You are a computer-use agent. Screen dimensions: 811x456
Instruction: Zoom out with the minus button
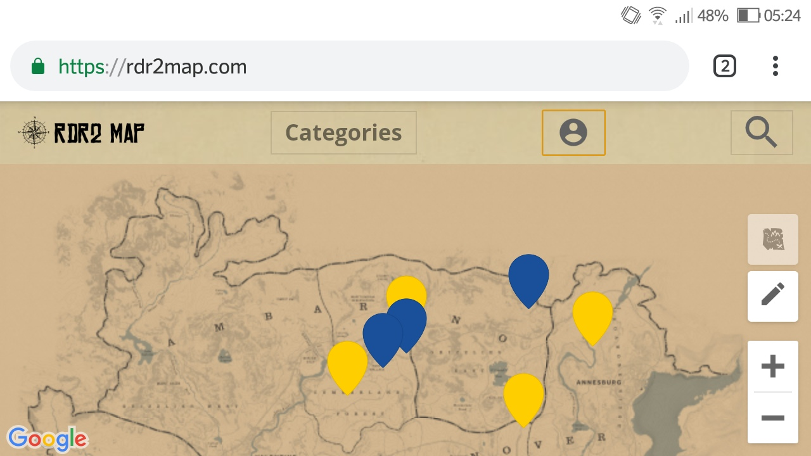click(x=773, y=418)
